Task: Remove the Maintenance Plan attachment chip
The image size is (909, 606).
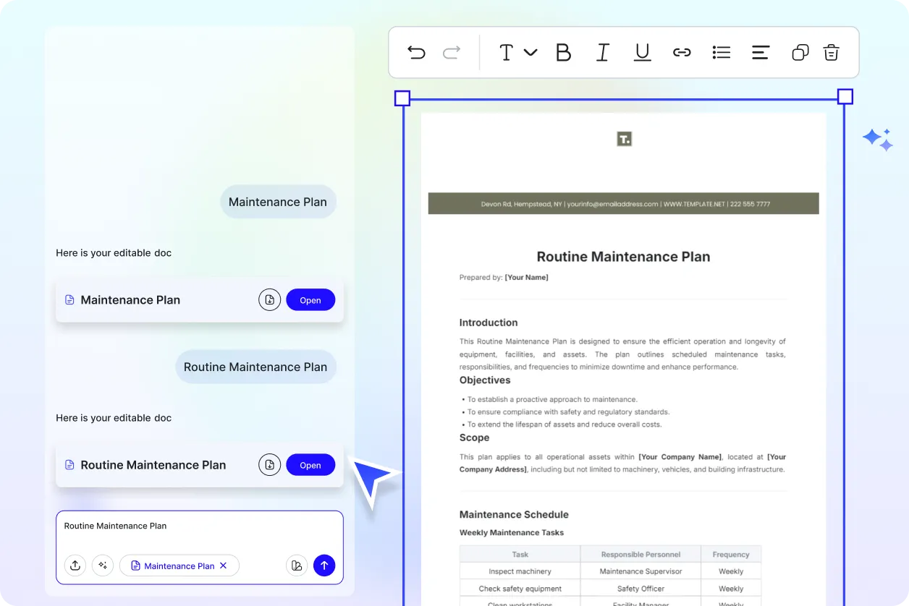Action: point(224,566)
